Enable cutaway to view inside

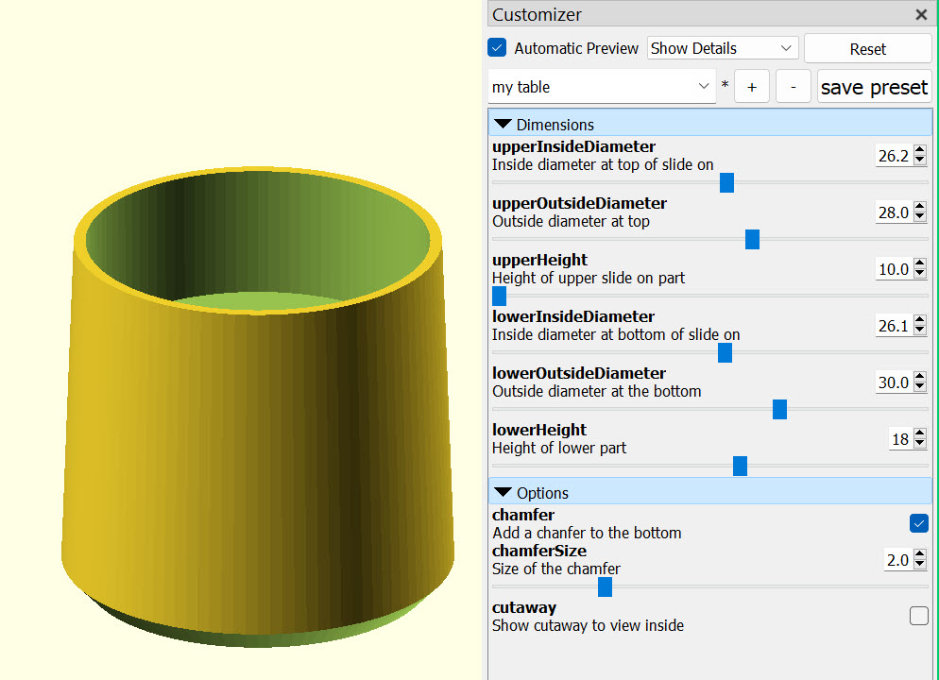coord(918,615)
